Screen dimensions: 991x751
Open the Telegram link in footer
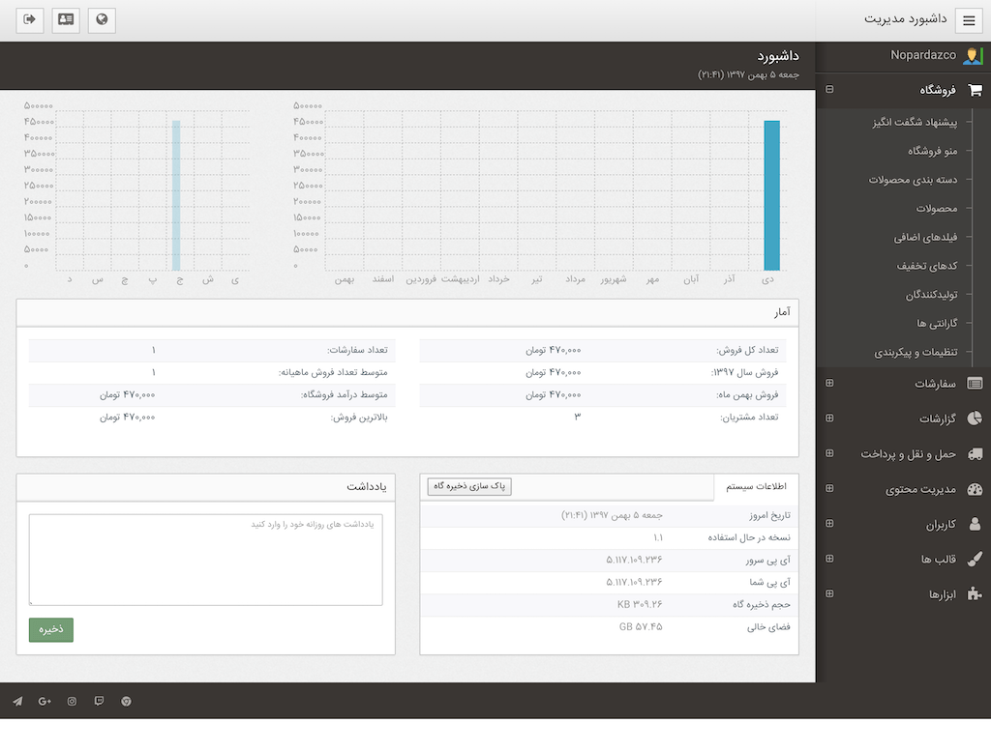pos(17,701)
